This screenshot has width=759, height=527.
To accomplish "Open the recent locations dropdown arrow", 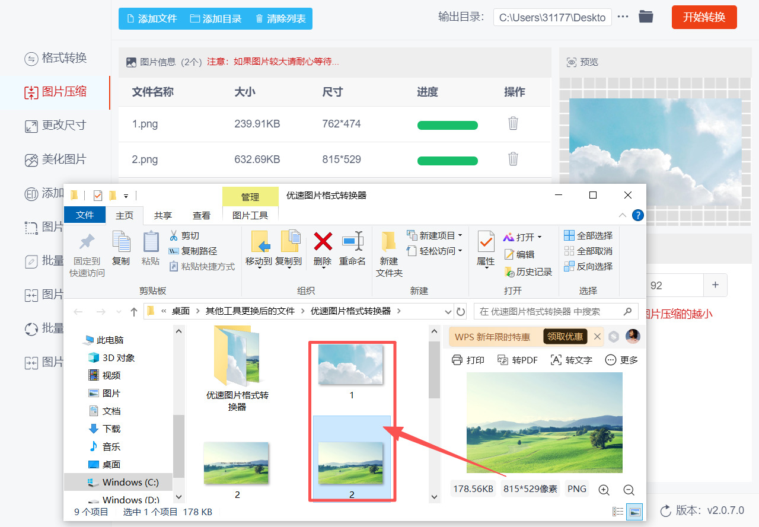I will (x=119, y=312).
